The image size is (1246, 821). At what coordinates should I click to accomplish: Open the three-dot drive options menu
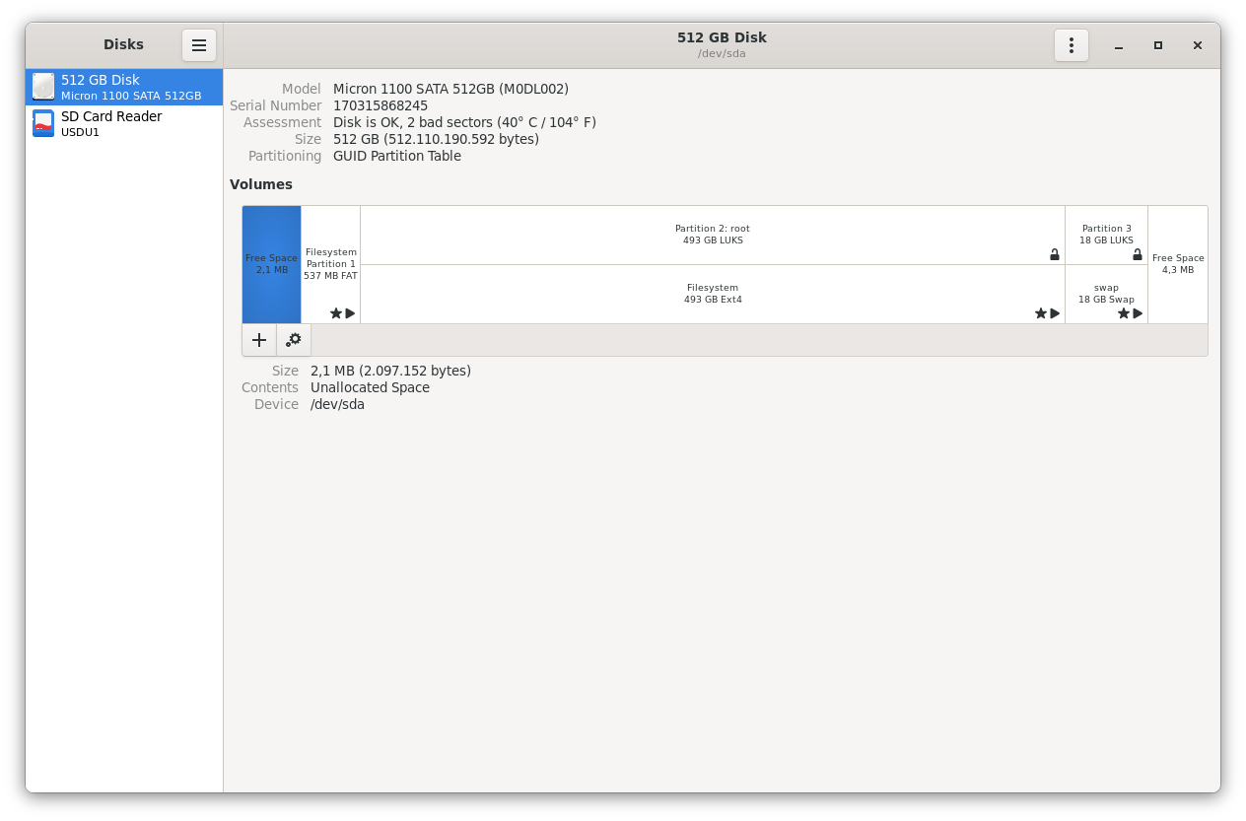[x=1071, y=44]
